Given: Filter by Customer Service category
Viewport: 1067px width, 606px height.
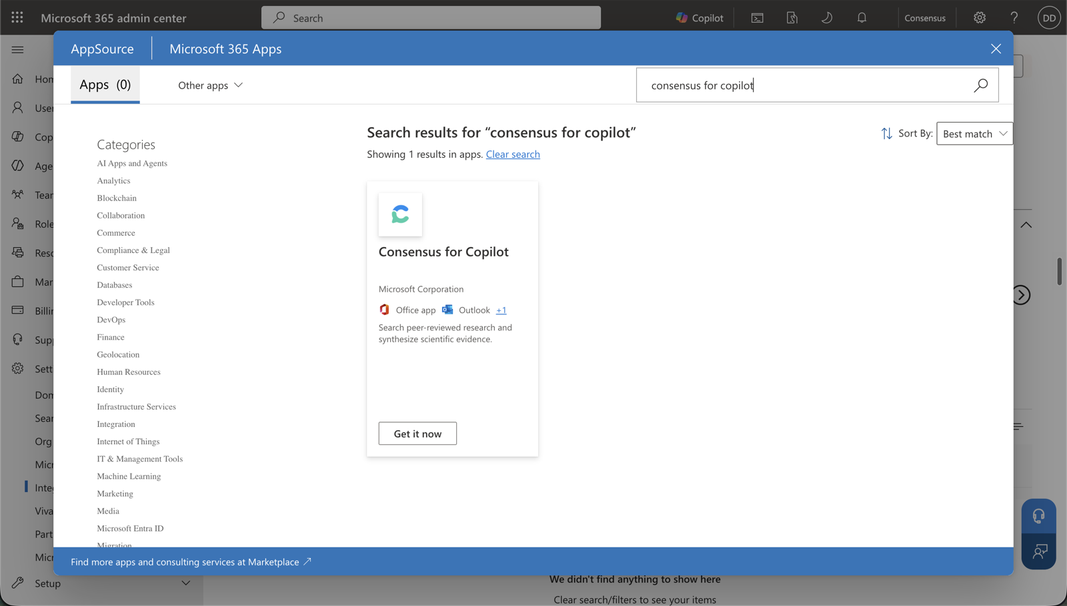Looking at the screenshot, I should pos(128,267).
